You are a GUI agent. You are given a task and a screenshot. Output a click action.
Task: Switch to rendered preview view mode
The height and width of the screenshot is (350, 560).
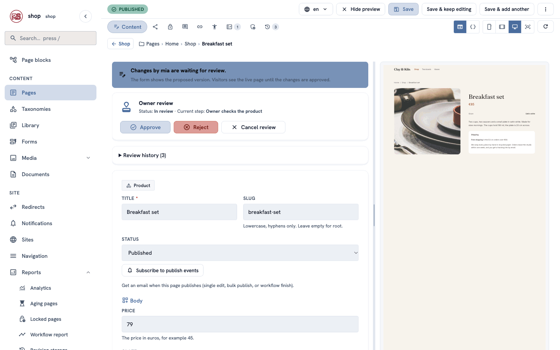click(460, 27)
